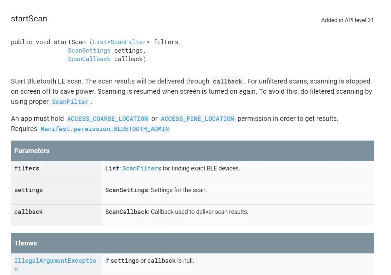391x275 pixels.
Task: Click the ScanFilter link in the description paragraph
Action: coord(70,102)
